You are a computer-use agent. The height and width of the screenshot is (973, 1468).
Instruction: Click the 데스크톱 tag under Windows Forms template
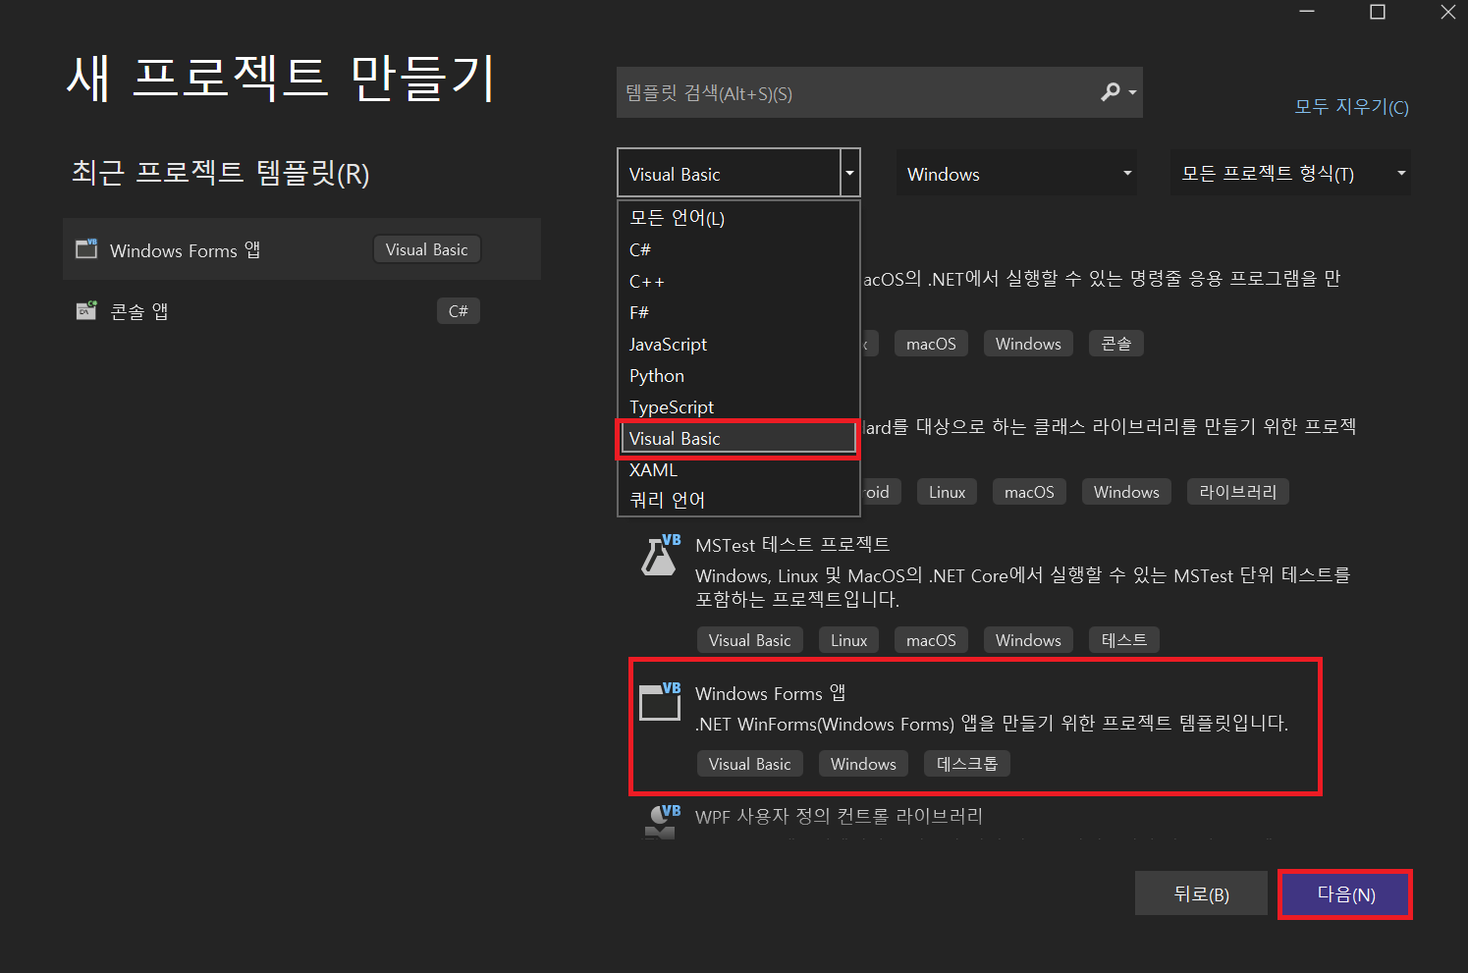[966, 763]
